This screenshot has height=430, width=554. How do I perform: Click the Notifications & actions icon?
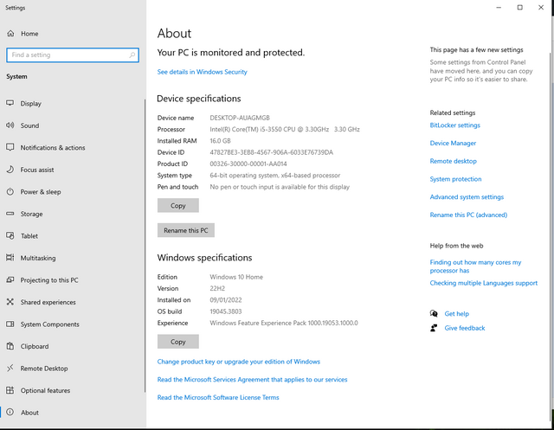click(10, 147)
